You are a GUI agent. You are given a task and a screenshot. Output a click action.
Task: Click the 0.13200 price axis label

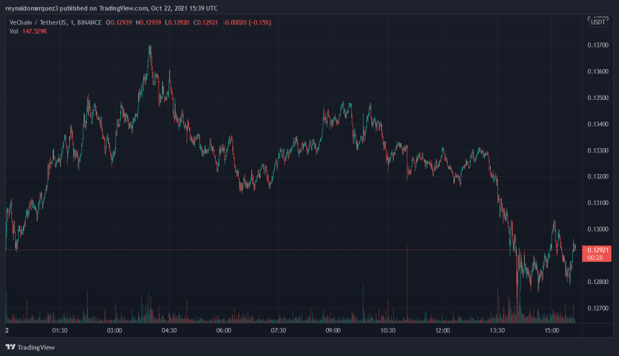click(597, 177)
